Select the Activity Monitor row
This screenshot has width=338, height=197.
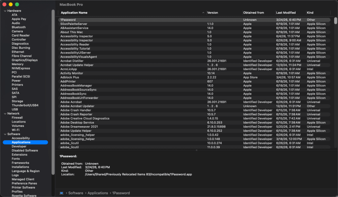pyautogui.click(x=194, y=73)
